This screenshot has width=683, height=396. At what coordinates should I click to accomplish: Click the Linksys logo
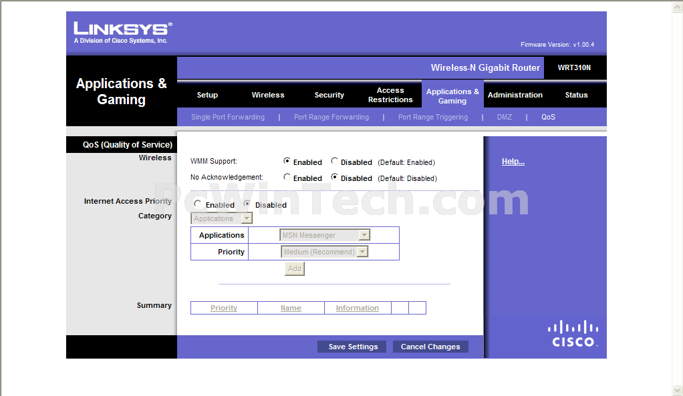(123, 33)
